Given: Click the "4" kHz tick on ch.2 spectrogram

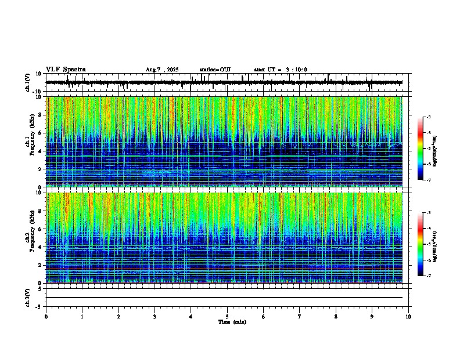Looking at the screenshot, I should 41,247.
